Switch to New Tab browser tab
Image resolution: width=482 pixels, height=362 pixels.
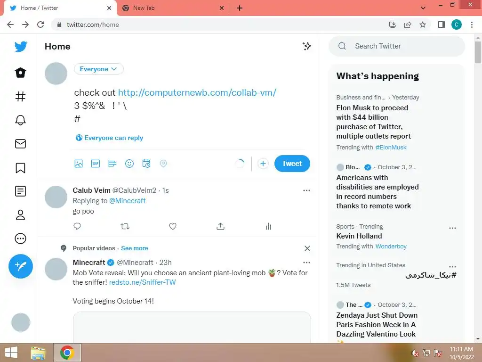(172, 8)
